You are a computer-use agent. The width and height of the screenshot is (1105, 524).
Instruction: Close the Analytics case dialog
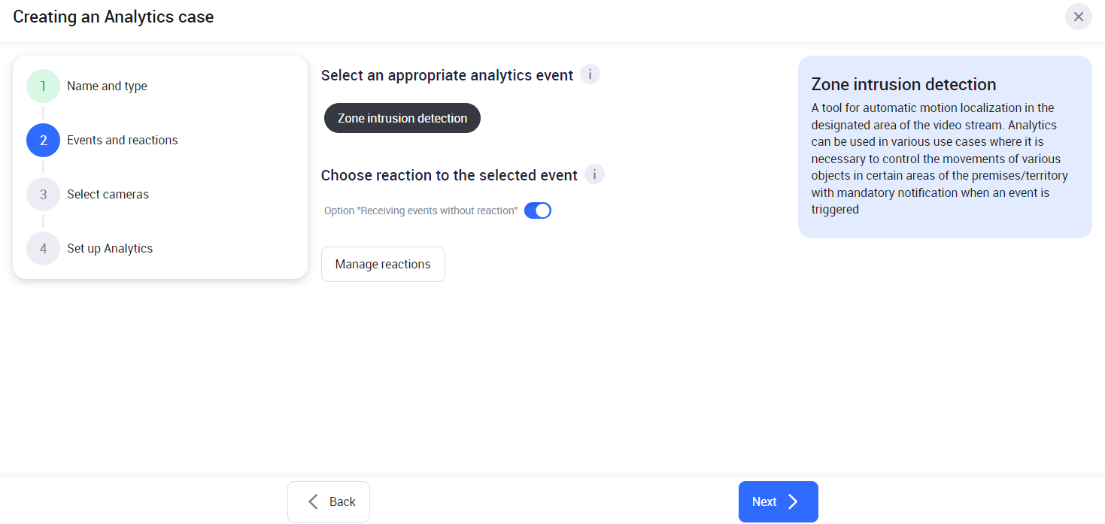tap(1079, 17)
